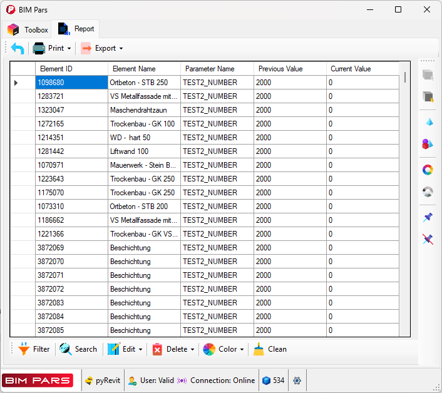Click the Search button
Screen dimensions: 442x393
tap(78, 349)
